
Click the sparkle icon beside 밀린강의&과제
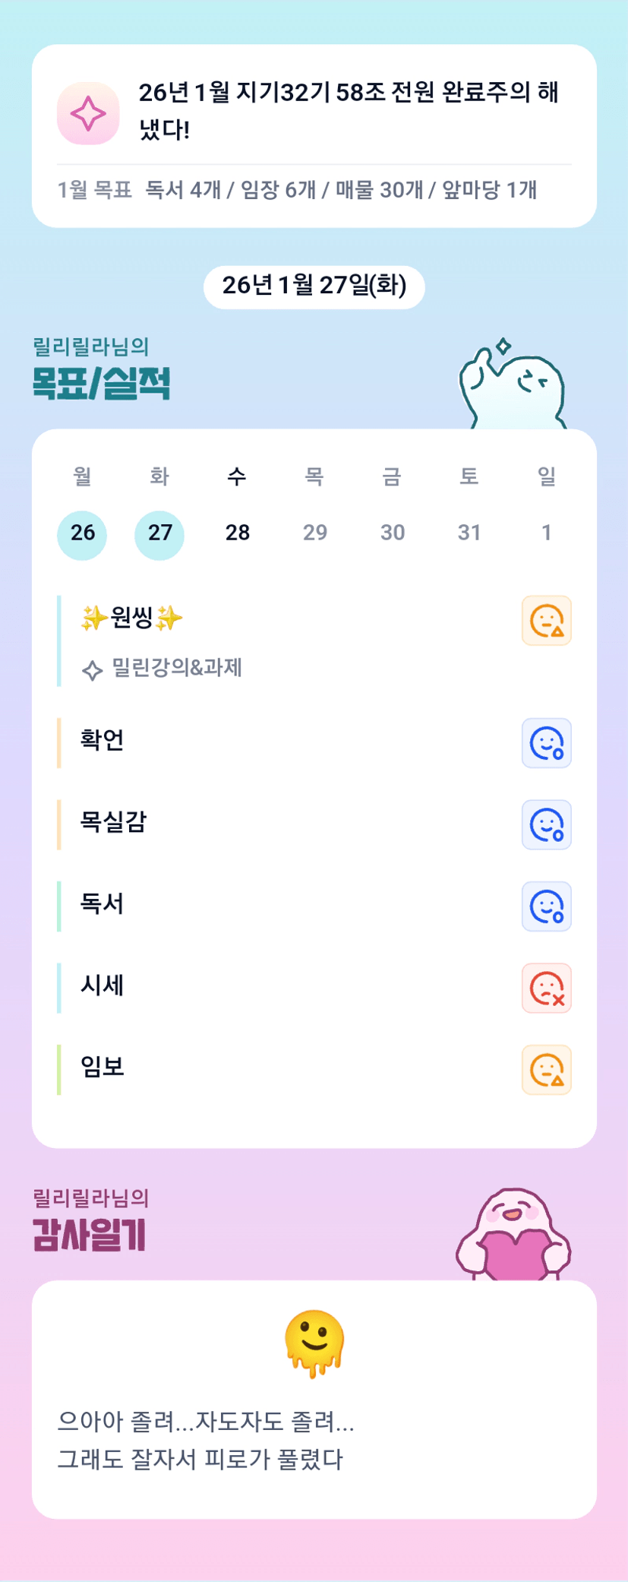tap(92, 670)
